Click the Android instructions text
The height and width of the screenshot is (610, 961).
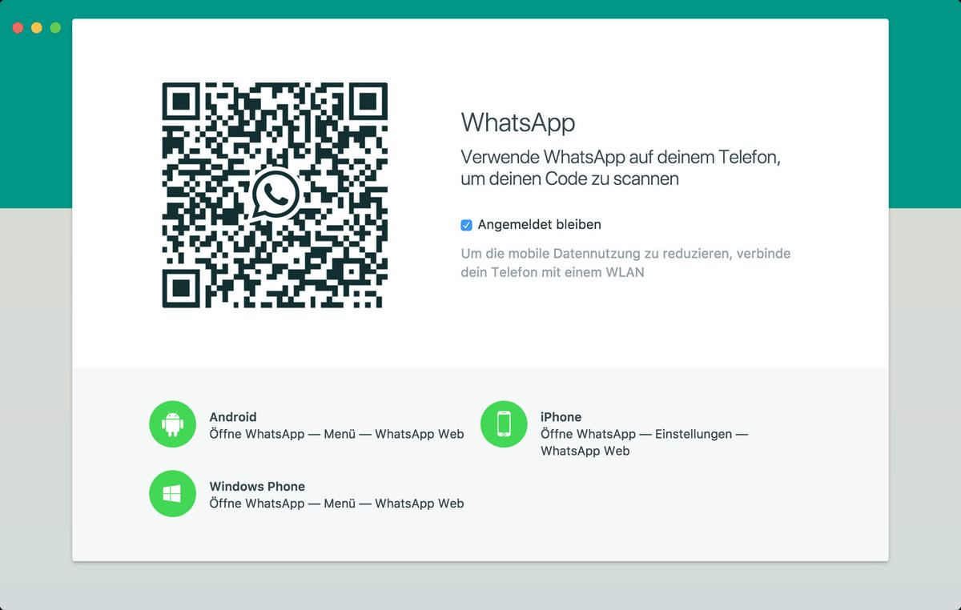[x=336, y=433]
